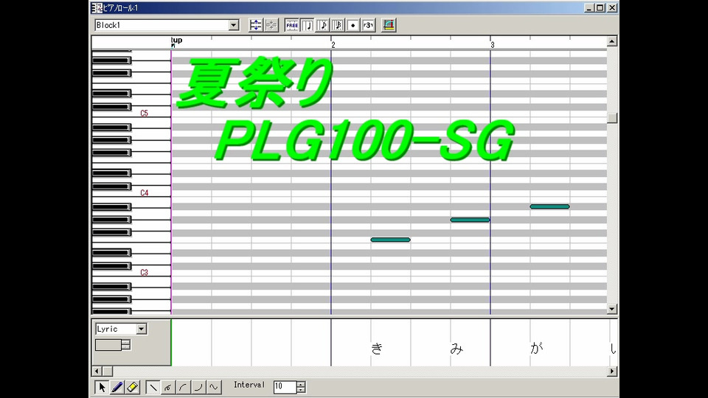The width and height of the screenshot is (708, 398).
Task: Click the controller graph view icon
Action: tap(389, 25)
